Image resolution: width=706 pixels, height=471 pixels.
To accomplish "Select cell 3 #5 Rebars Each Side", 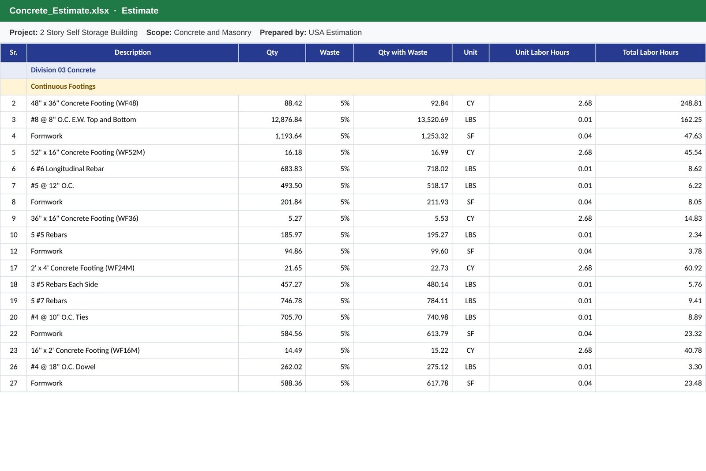I will [132, 284].
